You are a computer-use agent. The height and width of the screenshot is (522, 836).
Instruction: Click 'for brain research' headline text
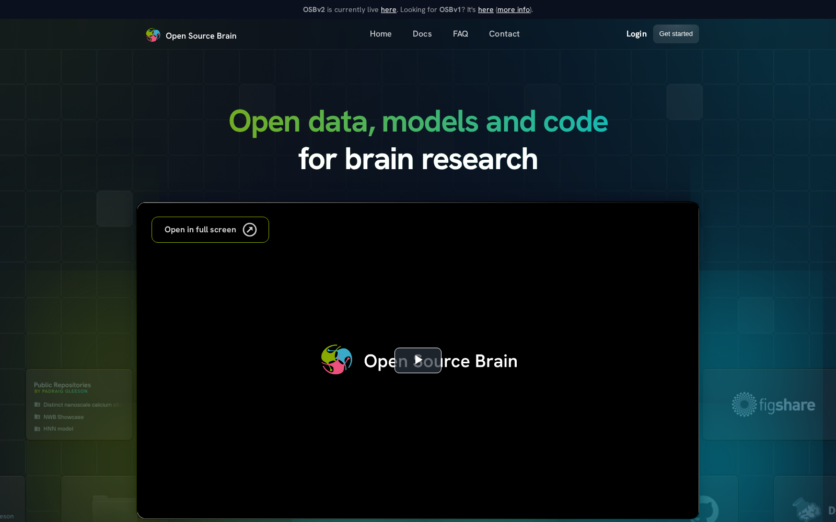point(418,159)
